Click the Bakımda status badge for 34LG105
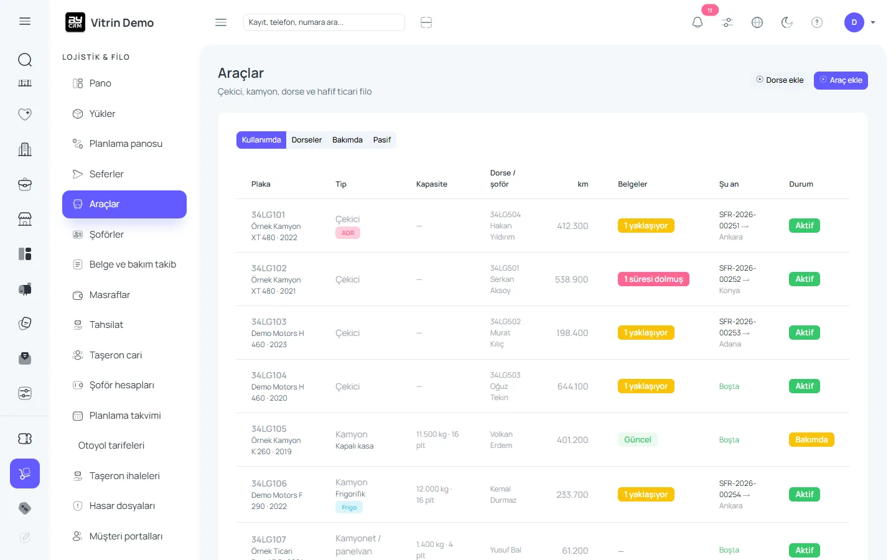Screen dimensions: 896x560 click(811, 440)
